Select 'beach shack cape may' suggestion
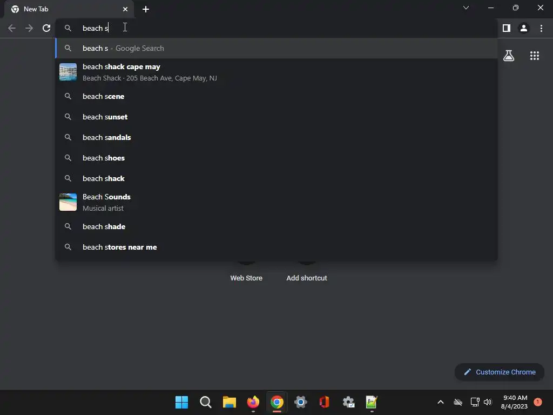 click(276, 72)
